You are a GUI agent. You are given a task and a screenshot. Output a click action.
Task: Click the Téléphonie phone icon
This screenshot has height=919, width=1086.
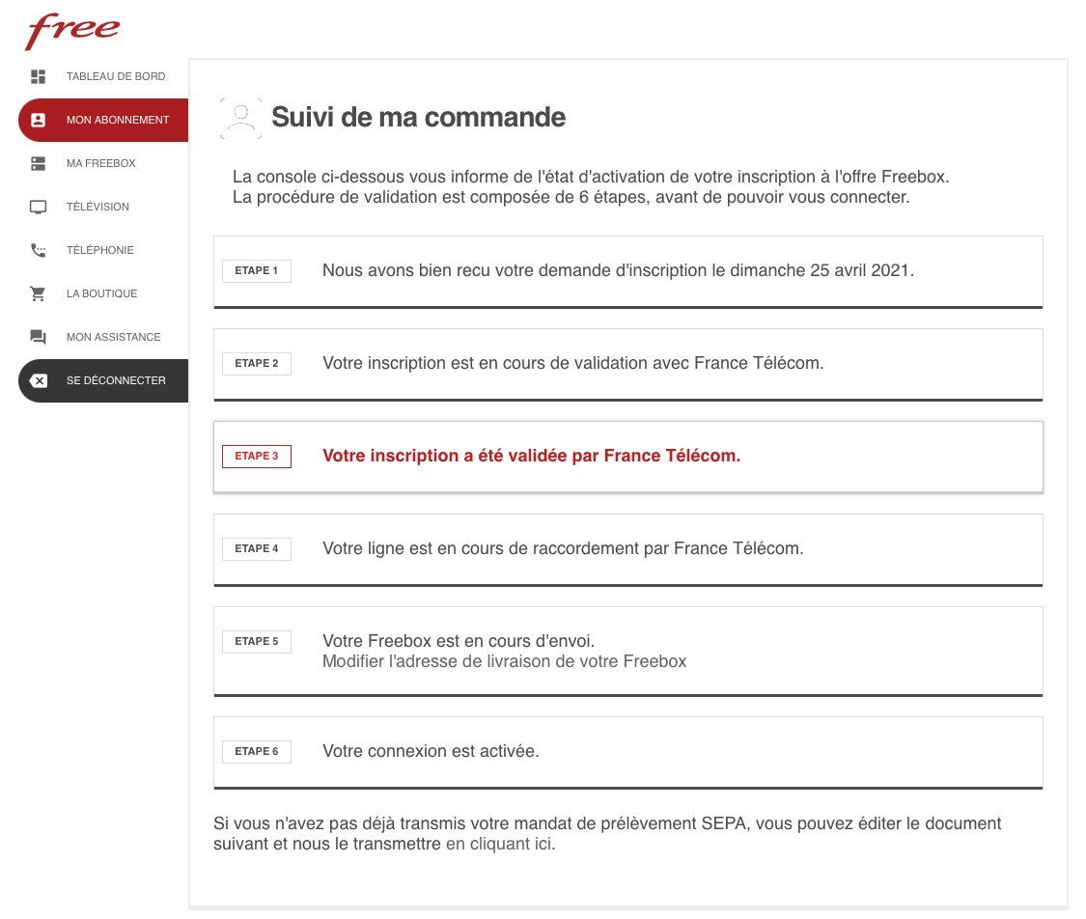click(39, 251)
